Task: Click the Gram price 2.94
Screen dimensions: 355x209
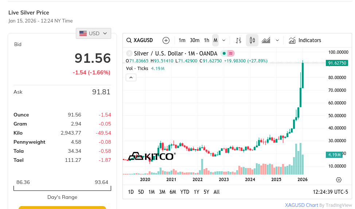Action: coord(76,124)
